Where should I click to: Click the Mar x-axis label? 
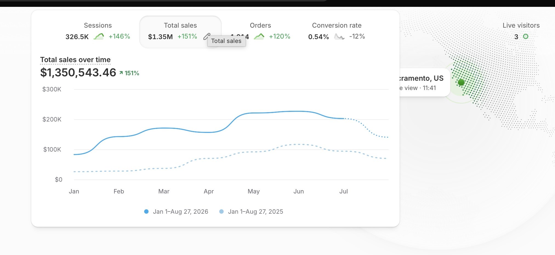click(x=164, y=191)
